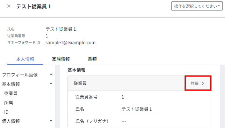The image size is (225, 128).
Task: Collapse the 基本情報 sidebar section chevron
Action: [51, 84]
